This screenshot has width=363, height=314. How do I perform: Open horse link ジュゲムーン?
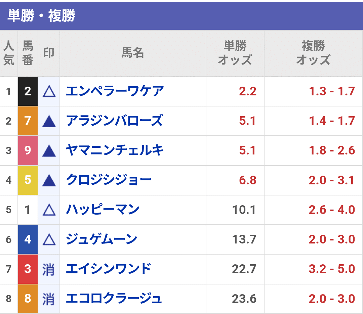102,239
